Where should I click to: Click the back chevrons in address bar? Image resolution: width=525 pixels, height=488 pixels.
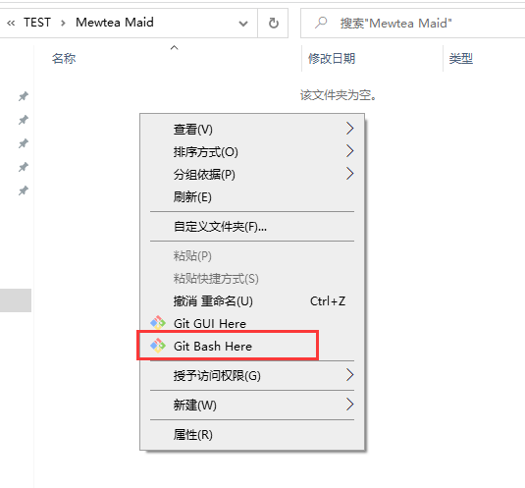[x=11, y=23]
